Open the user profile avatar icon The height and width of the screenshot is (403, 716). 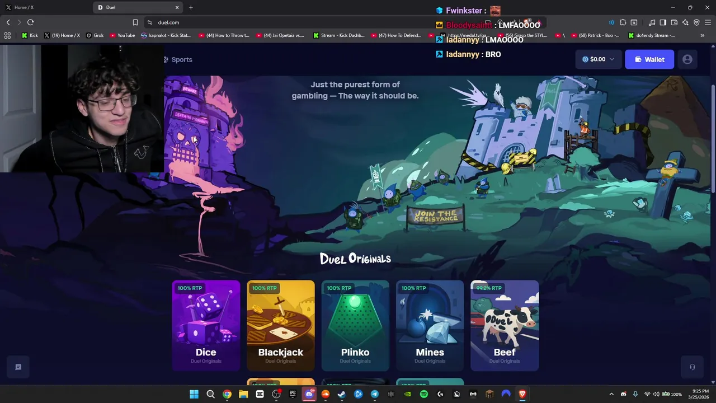coord(687,59)
